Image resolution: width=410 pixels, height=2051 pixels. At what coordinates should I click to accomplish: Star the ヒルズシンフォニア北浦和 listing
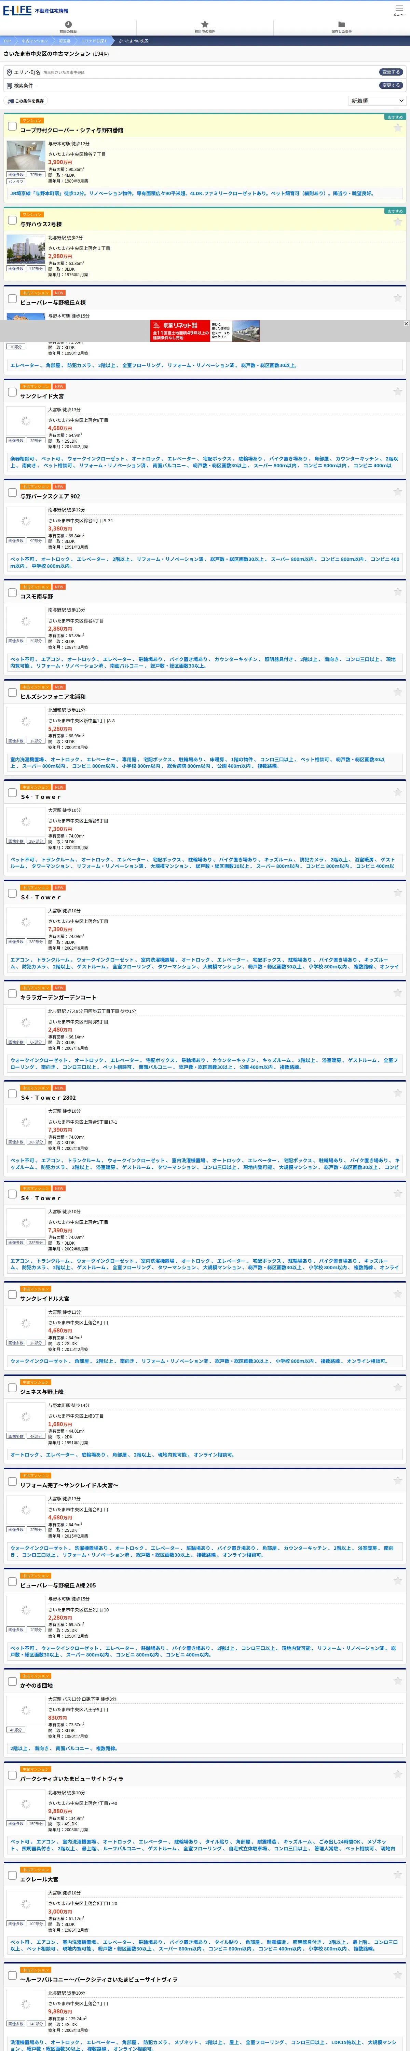[x=397, y=692]
